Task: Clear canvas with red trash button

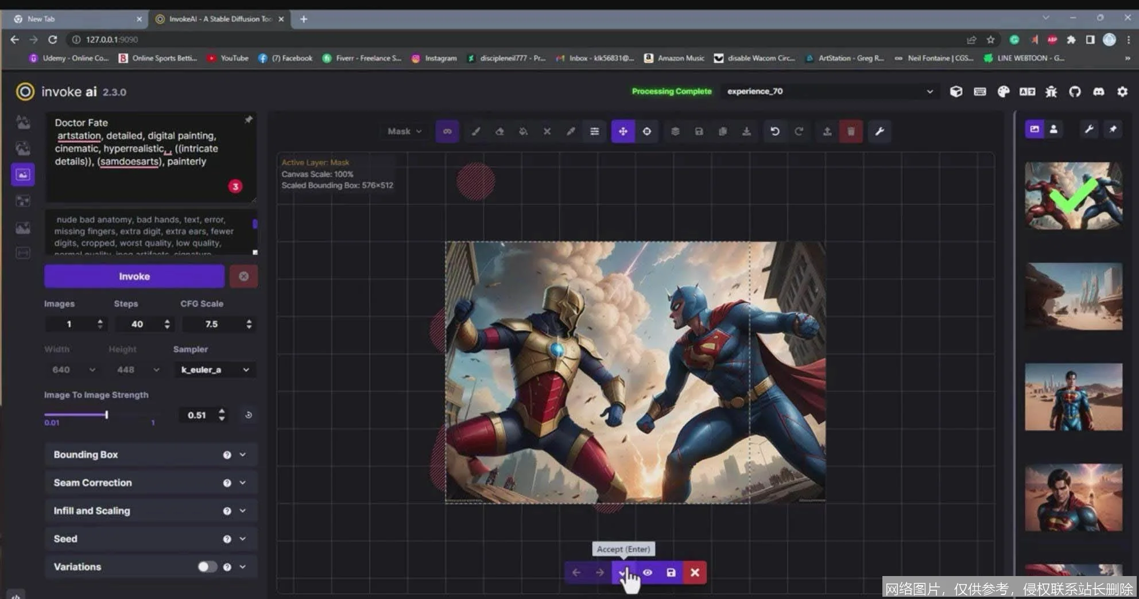Action: pyautogui.click(x=851, y=131)
